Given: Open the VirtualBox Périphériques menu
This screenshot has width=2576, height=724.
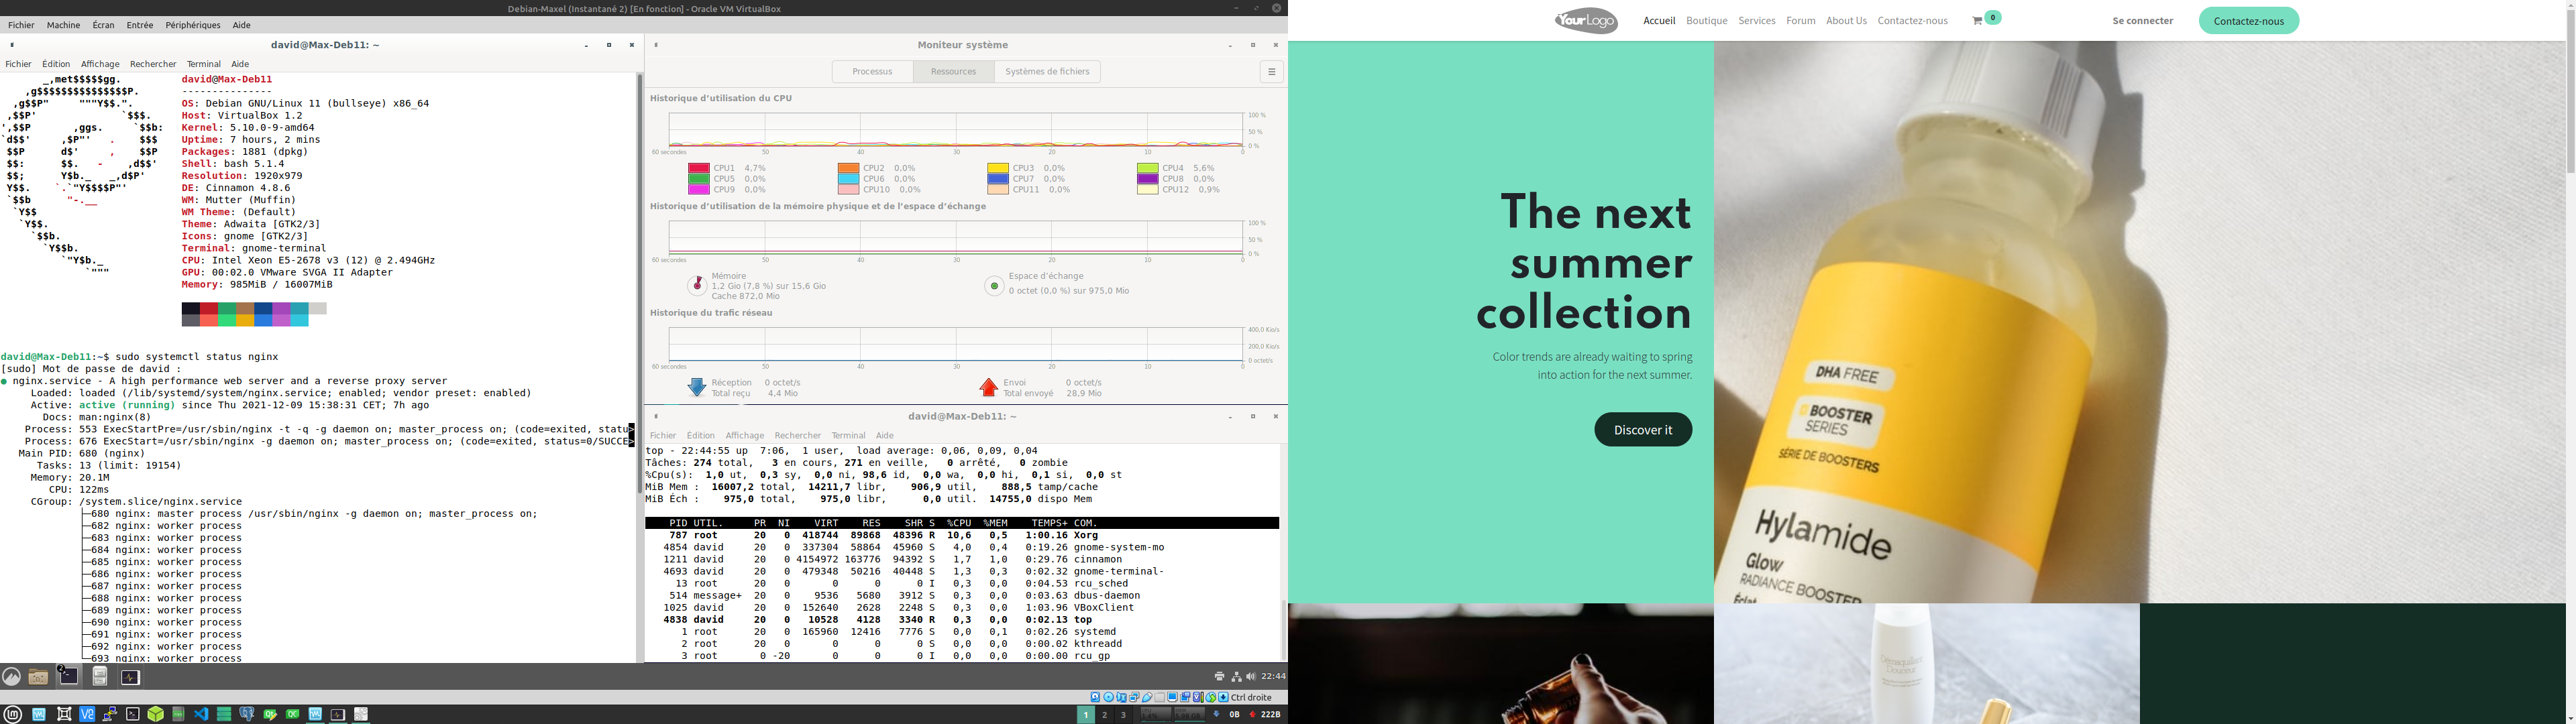Looking at the screenshot, I should (x=192, y=25).
